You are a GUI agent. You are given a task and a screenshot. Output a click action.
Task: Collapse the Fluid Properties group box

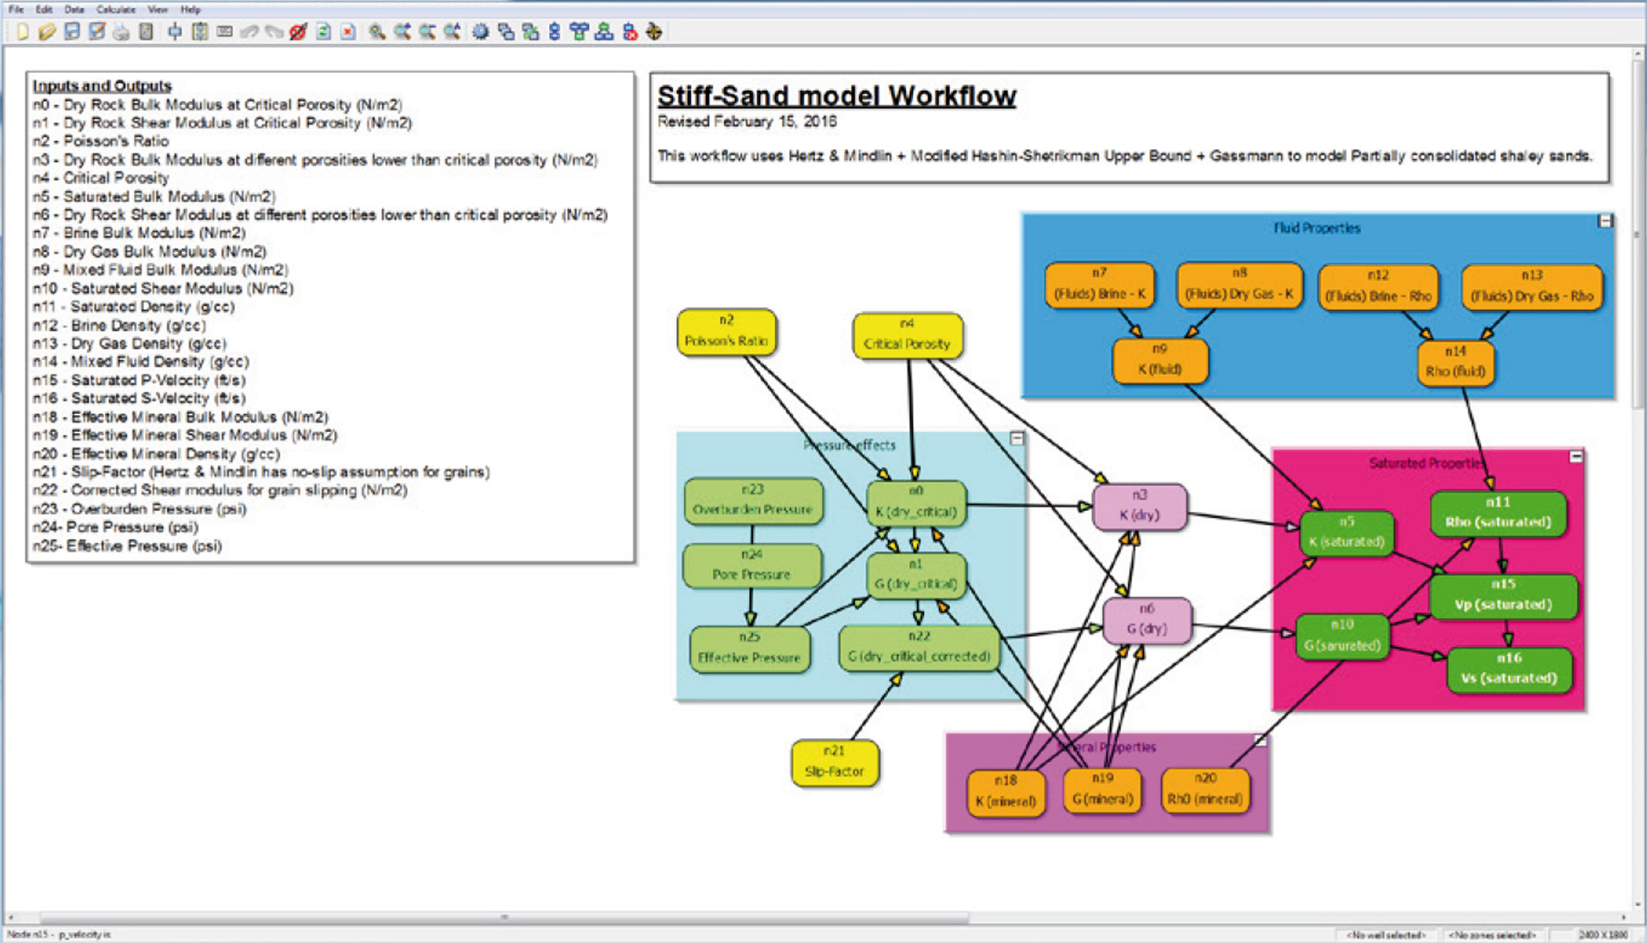coord(1605,221)
